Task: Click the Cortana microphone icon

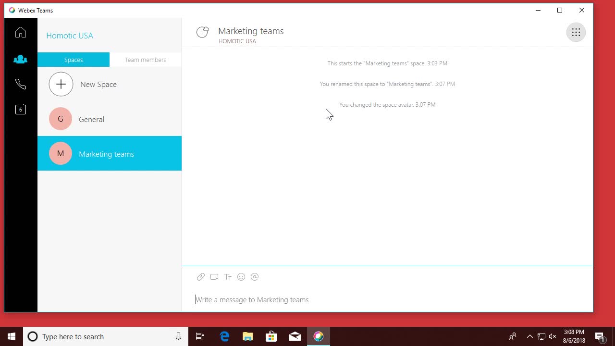Action: (178, 336)
